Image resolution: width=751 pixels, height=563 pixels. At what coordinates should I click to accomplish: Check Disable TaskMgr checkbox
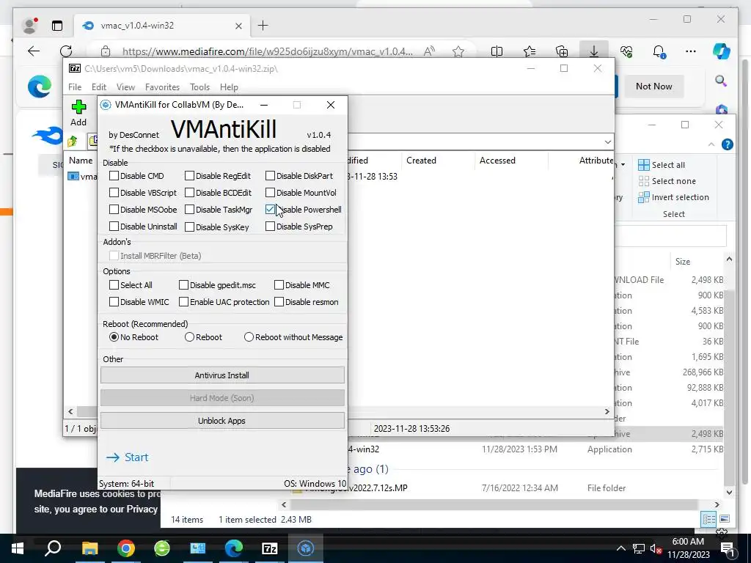(x=190, y=209)
